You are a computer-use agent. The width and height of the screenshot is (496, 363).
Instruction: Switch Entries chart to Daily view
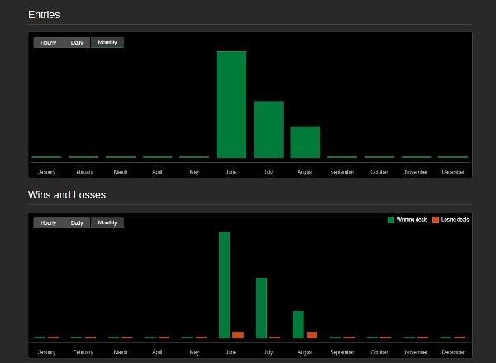[x=77, y=42]
